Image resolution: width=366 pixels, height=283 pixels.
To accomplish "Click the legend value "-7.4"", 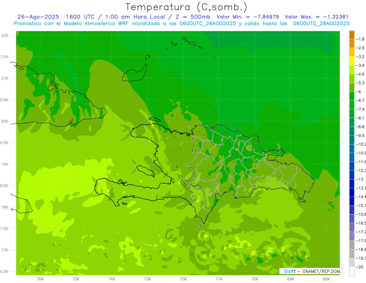I will click(x=361, y=109).
